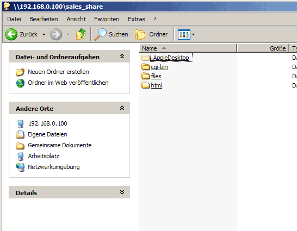Click the Neuen Ordner erstellen icon

coord(20,72)
